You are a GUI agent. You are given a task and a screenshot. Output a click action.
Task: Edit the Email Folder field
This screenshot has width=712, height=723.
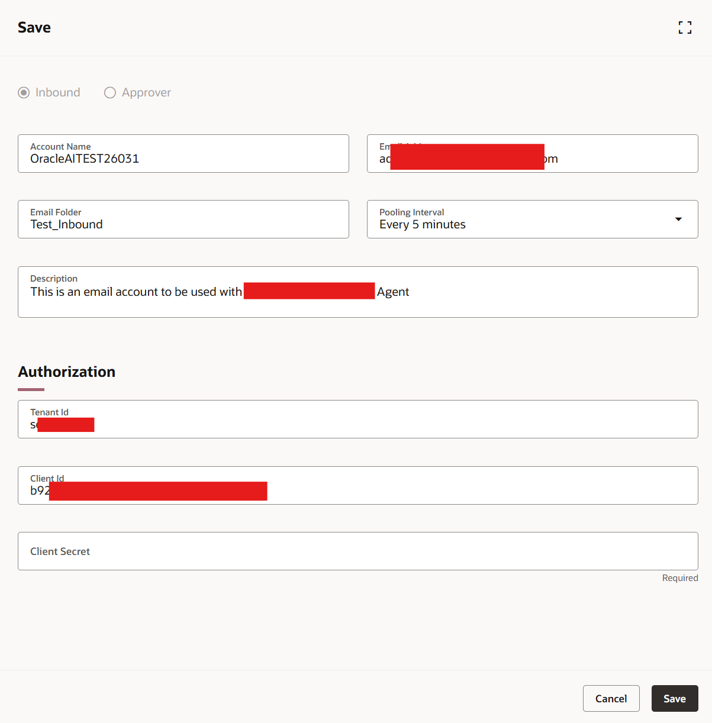183,220
